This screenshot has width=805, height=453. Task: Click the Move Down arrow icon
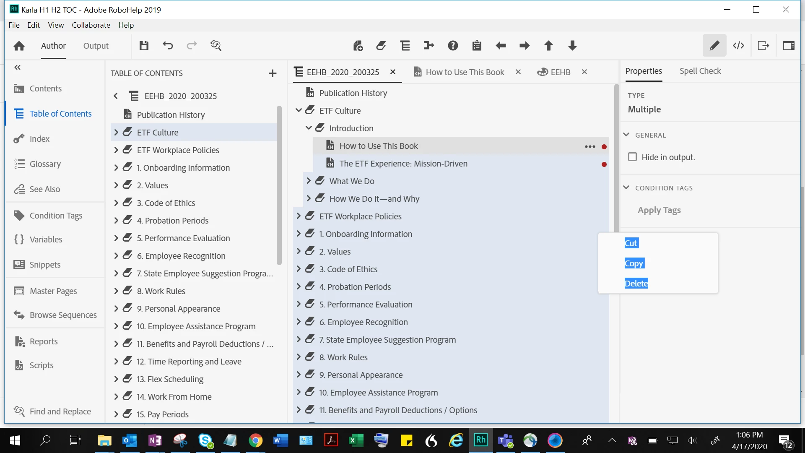click(572, 46)
